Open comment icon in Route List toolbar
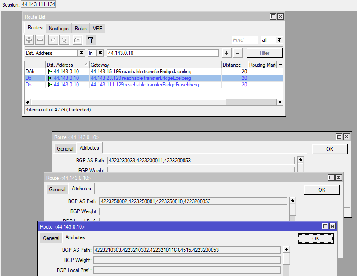 click(77, 40)
